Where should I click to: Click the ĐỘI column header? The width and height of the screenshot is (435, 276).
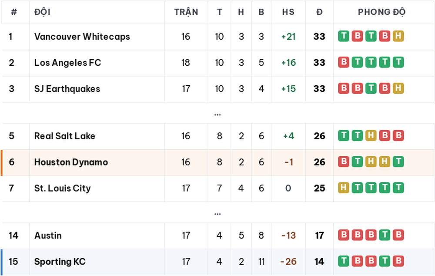point(42,12)
